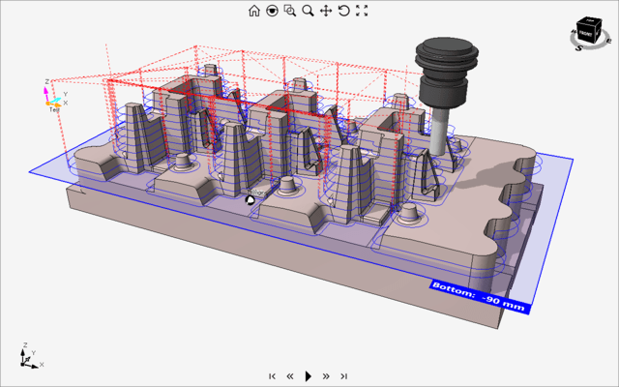This screenshot has height=387, width=619.
Task: Activate the Orbit rotate tool
Action: [x=343, y=11]
